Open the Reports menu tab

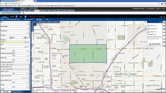[x=67, y=11]
